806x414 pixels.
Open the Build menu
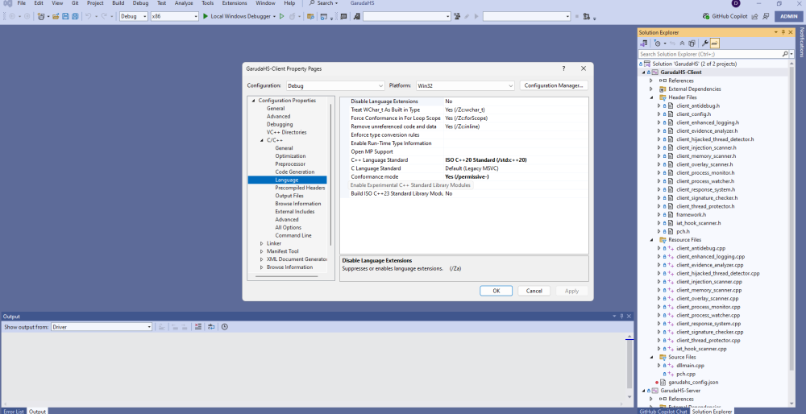coord(118,3)
